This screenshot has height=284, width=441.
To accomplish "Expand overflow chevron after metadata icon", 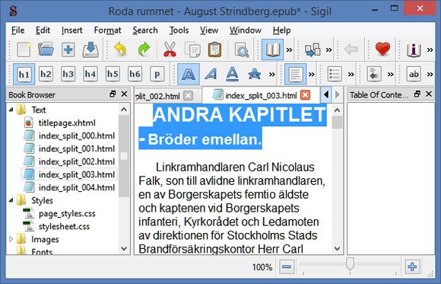I will click(x=430, y=50).
